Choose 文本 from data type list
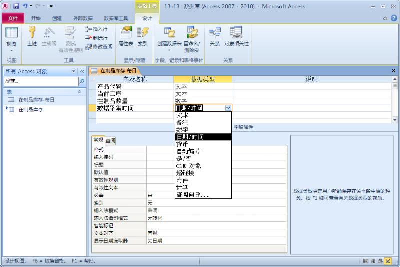 pos(203,115)
